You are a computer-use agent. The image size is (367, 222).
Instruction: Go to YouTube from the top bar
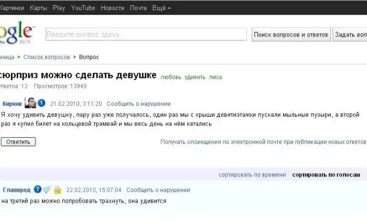point(83,8)
